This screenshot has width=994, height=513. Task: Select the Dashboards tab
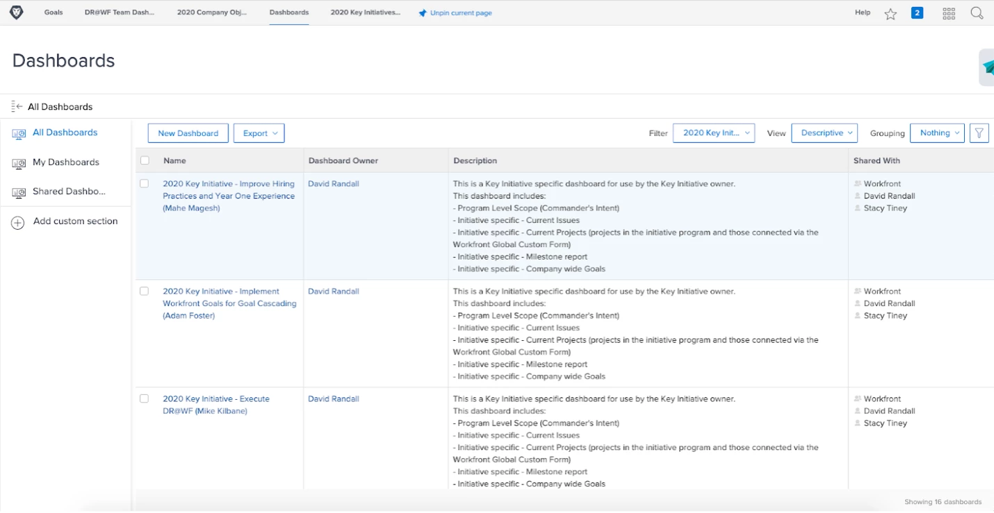289,12
